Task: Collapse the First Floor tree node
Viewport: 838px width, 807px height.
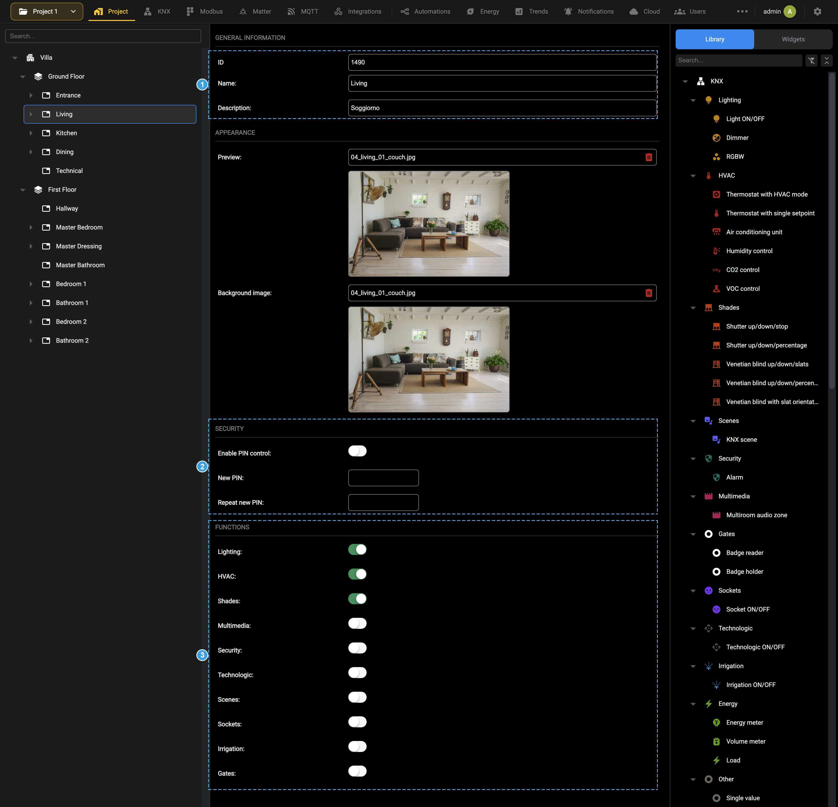Action: (x=23, y=190)
